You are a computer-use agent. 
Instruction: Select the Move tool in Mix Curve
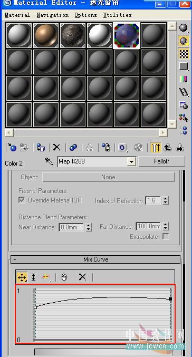[22, 277]
